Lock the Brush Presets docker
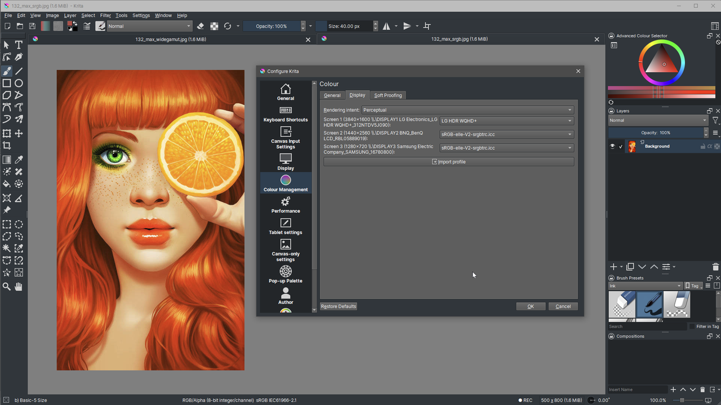This screenshot has height=405, width=721. 611,278
